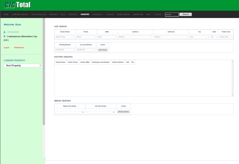Click the City input field
Viewport: 239px width, 164px height.
(199, 37)
